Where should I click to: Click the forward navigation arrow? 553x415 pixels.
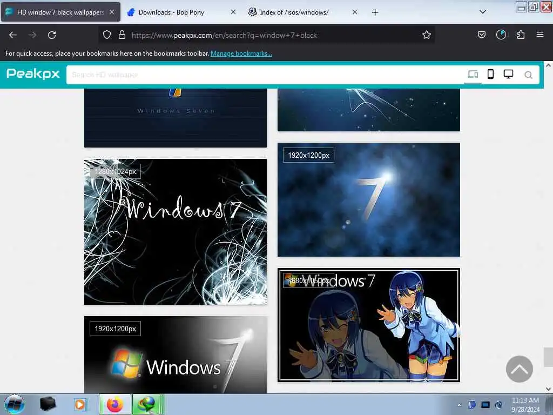click(x=32, y=35)
